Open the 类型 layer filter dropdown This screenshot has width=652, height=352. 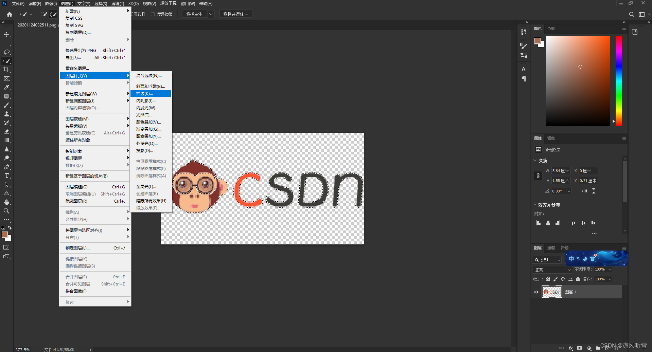(547, 260)
